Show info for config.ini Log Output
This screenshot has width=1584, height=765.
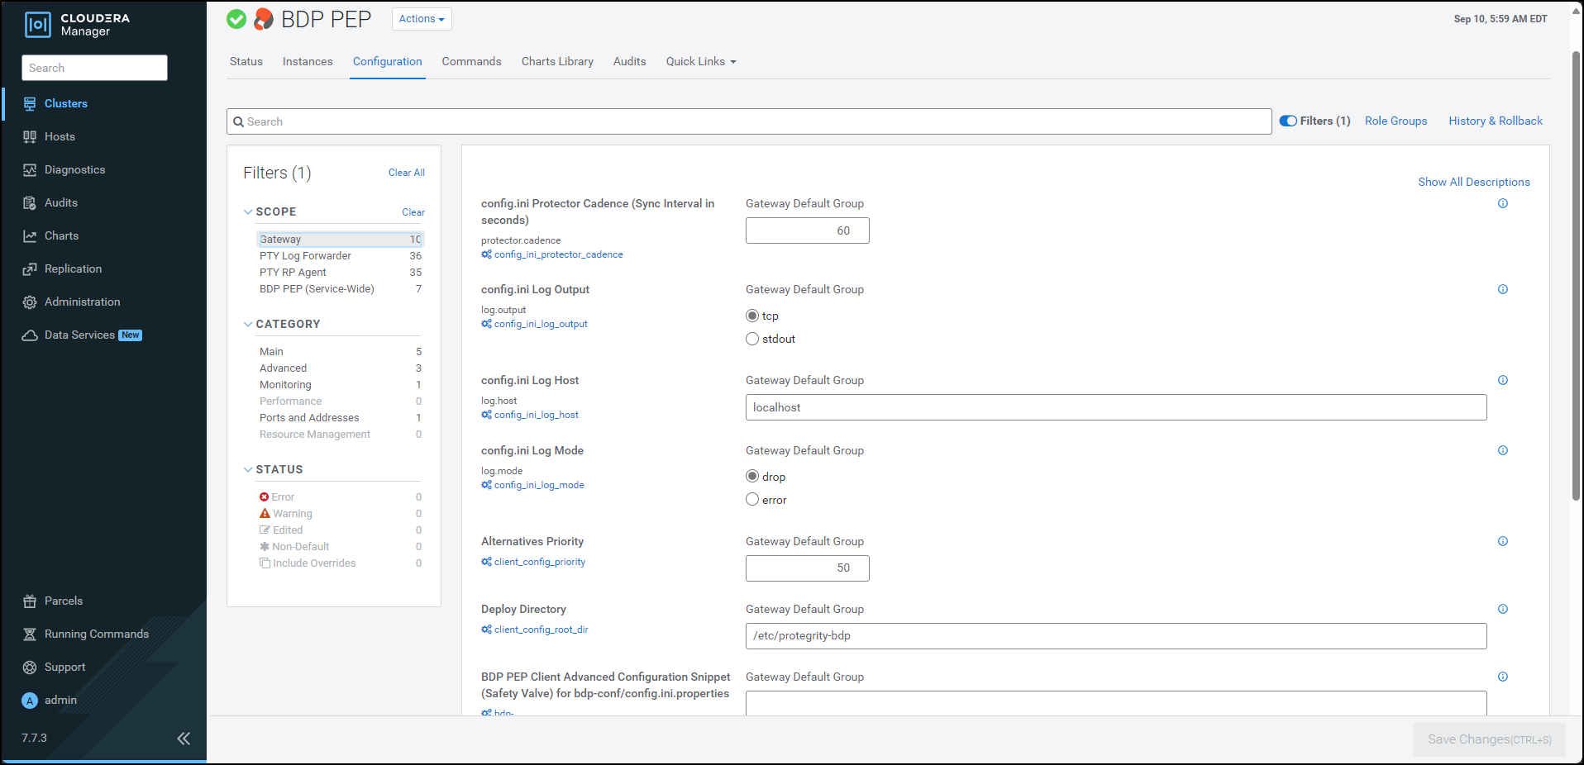click(1502, 290)
